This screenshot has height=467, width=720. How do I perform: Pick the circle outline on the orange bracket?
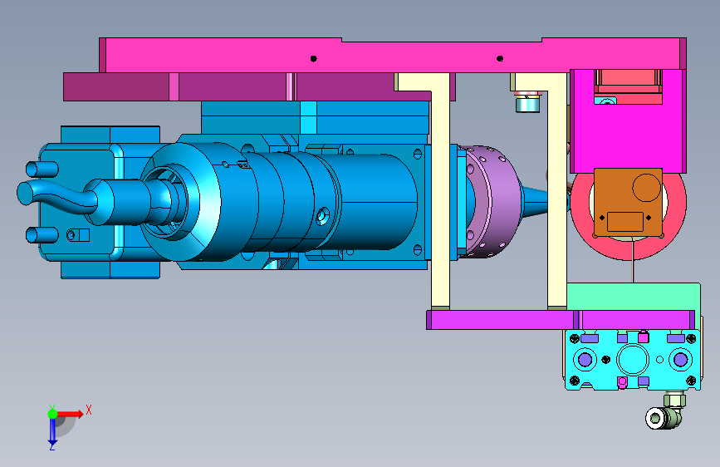click(647, 188)
